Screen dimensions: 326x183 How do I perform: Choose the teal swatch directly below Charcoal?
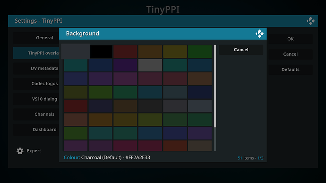pyautogui.click(x=76, y=65)
